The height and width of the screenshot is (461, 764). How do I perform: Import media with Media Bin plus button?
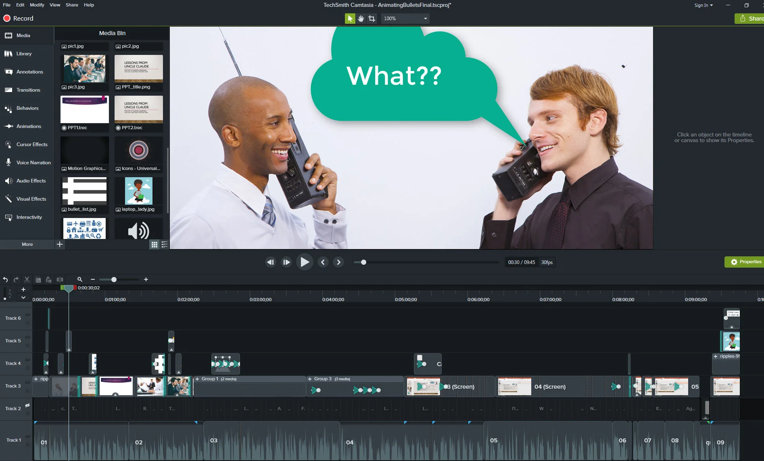[60, 244]
